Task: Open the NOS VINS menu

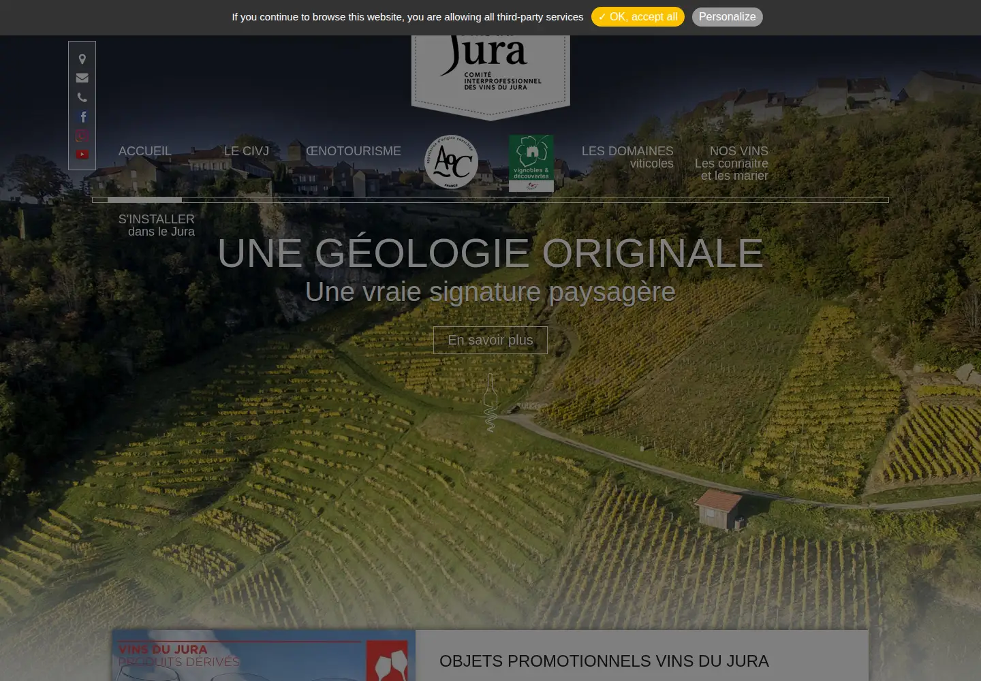Action: [x=732, y=163]
